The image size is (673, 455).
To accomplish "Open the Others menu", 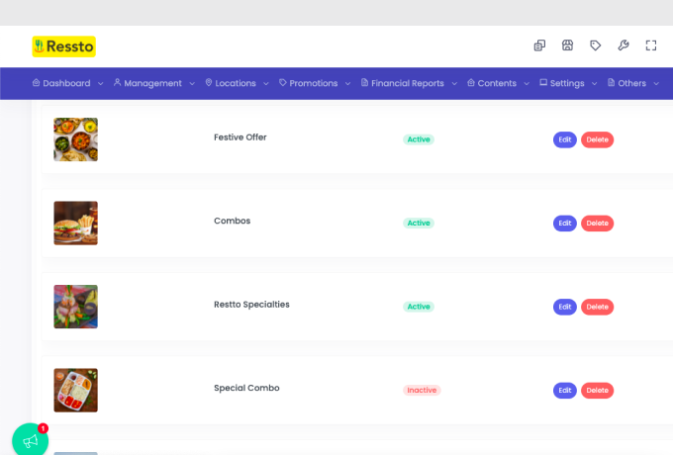I will 633,83.
